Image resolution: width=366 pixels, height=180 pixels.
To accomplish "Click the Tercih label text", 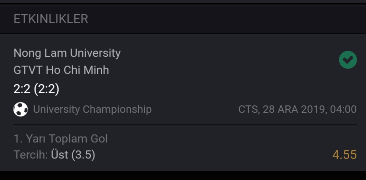I will pyautogui.click(x=31, y=155).
